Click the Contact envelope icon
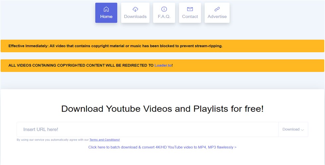 pyautogui.click(x=190, y=9)
